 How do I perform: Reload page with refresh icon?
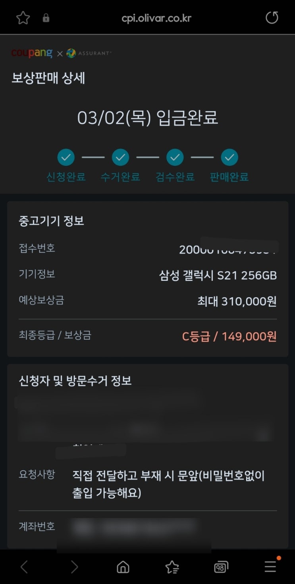point(272,18)
